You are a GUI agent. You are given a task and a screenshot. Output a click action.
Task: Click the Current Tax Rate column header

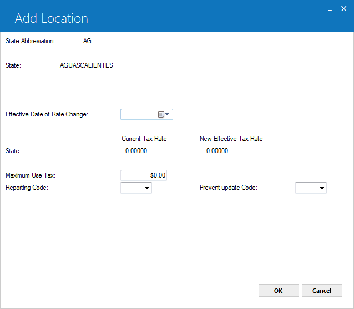144,139
